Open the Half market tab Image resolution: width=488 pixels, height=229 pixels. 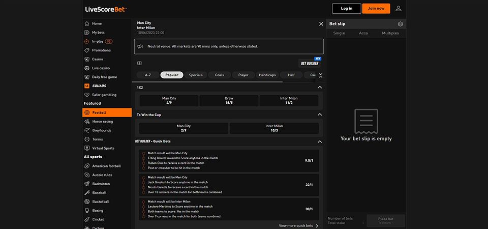coord(291,75)
